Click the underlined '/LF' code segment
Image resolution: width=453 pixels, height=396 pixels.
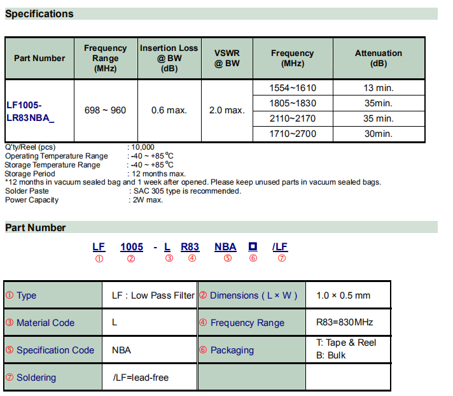click(x=280, y=247)
